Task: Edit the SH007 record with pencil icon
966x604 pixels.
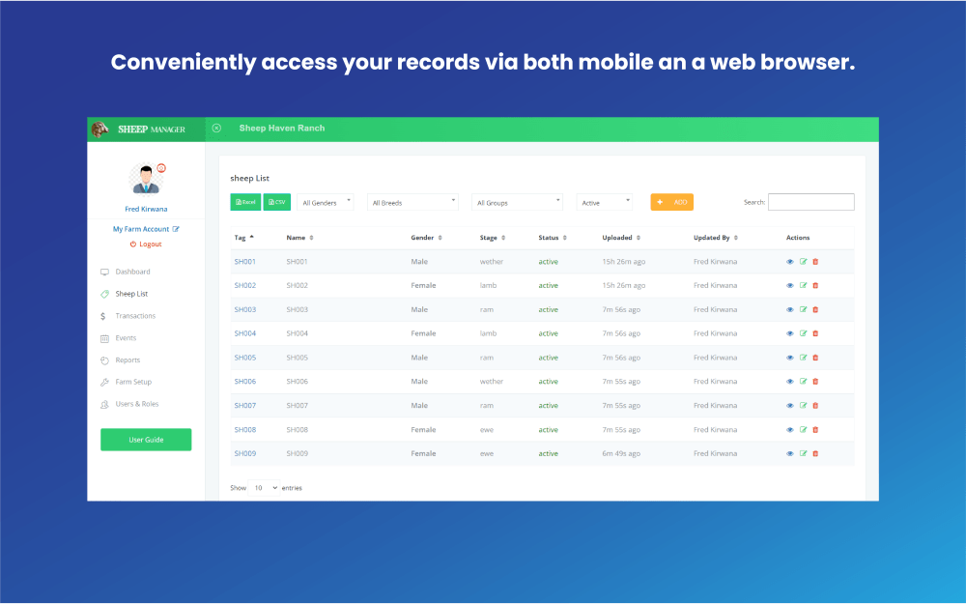Action: point(803,406)
